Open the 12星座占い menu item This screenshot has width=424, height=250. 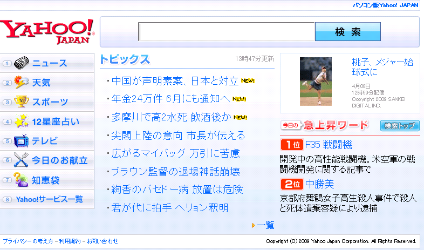[47, 121]
